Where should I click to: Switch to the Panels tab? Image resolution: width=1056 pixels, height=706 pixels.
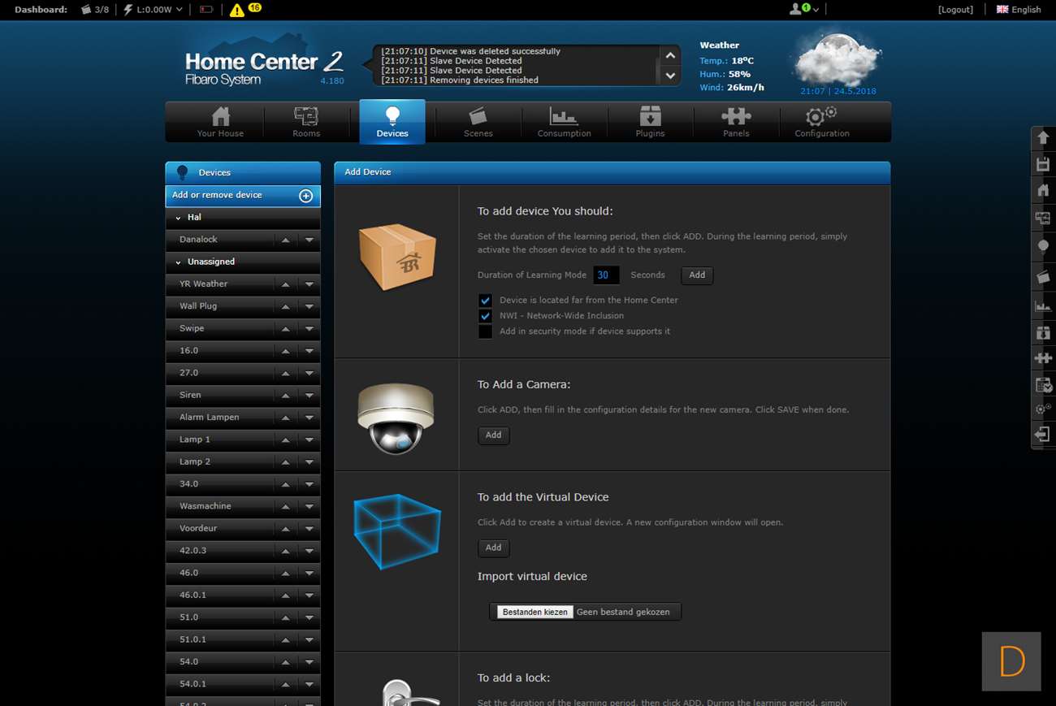[x=736, y=122]
